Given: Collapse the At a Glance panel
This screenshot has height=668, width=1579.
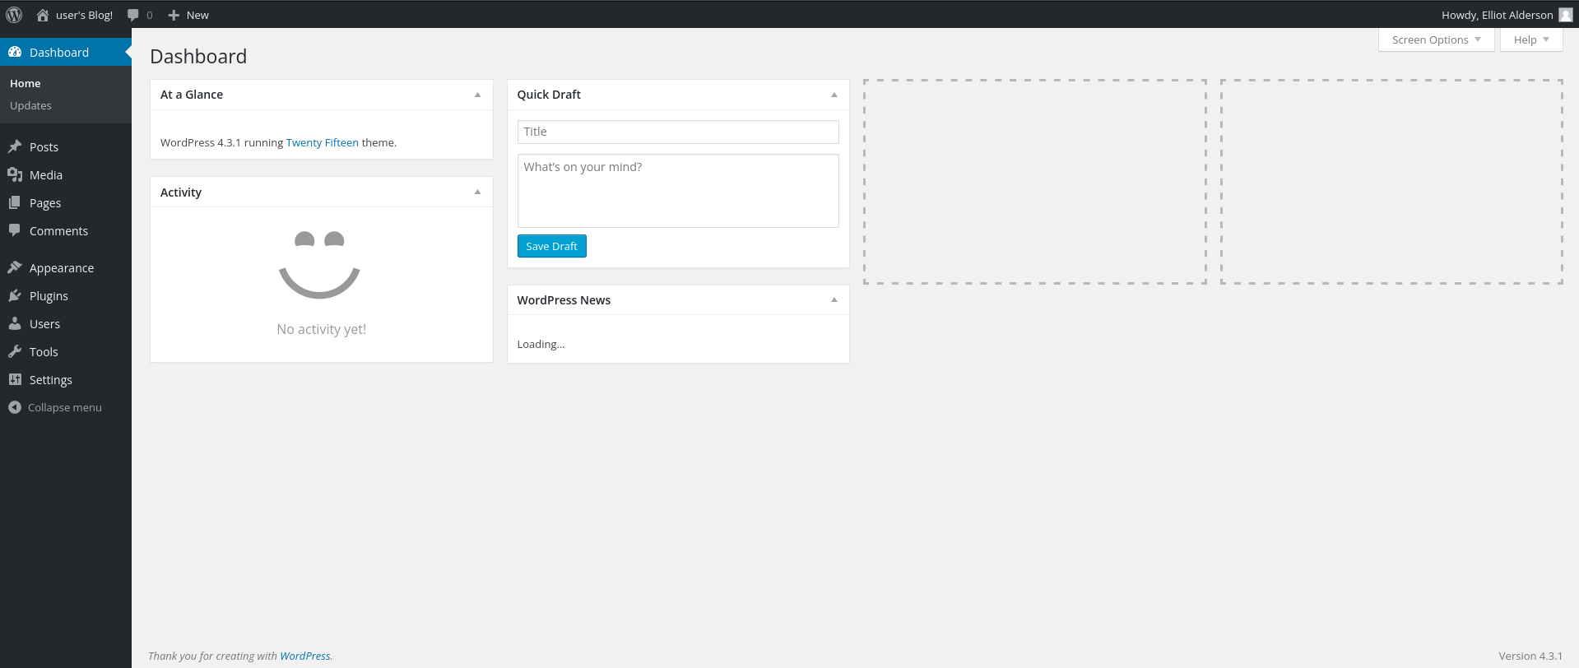Looking at the screenshot, I should tap(477, 95).
